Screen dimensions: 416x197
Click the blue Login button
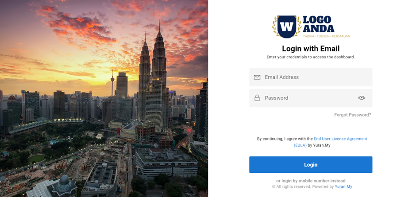pyautogui.click(x=311, y=165)
